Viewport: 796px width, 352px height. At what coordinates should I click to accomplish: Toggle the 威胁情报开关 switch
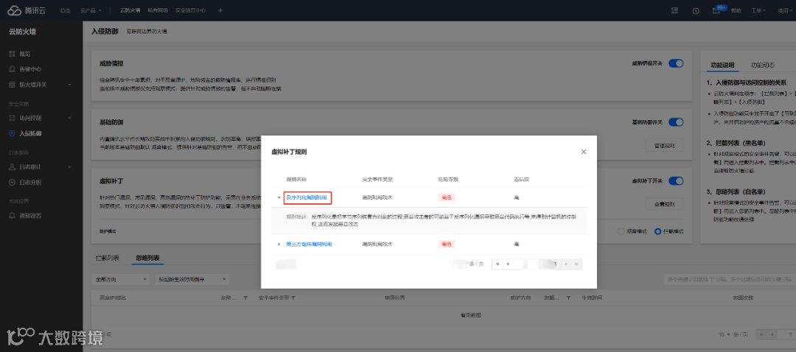tap(676, 63)
